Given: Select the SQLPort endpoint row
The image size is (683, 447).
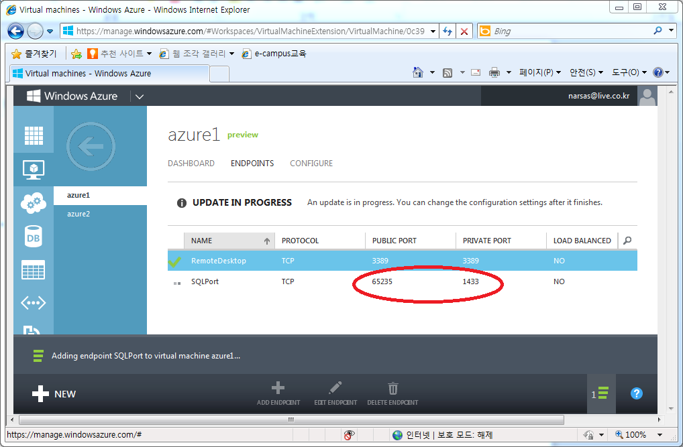Looking at the screenshot, I should point(403,281).
